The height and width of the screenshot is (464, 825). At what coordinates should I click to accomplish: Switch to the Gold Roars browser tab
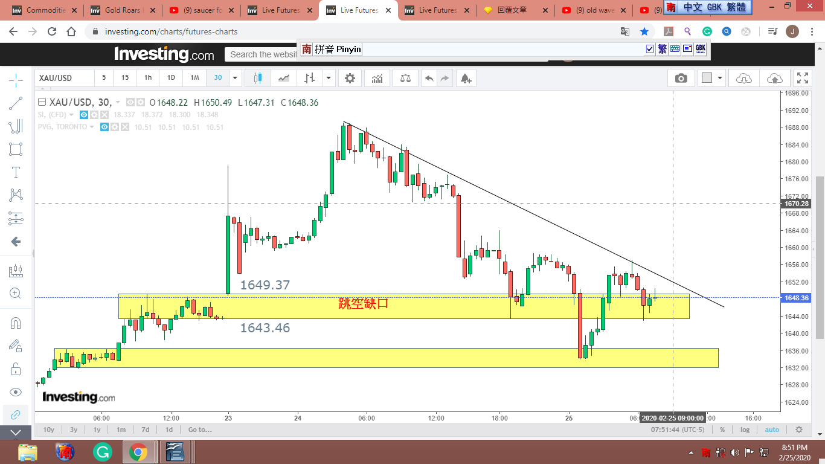[x=123, y=10]
